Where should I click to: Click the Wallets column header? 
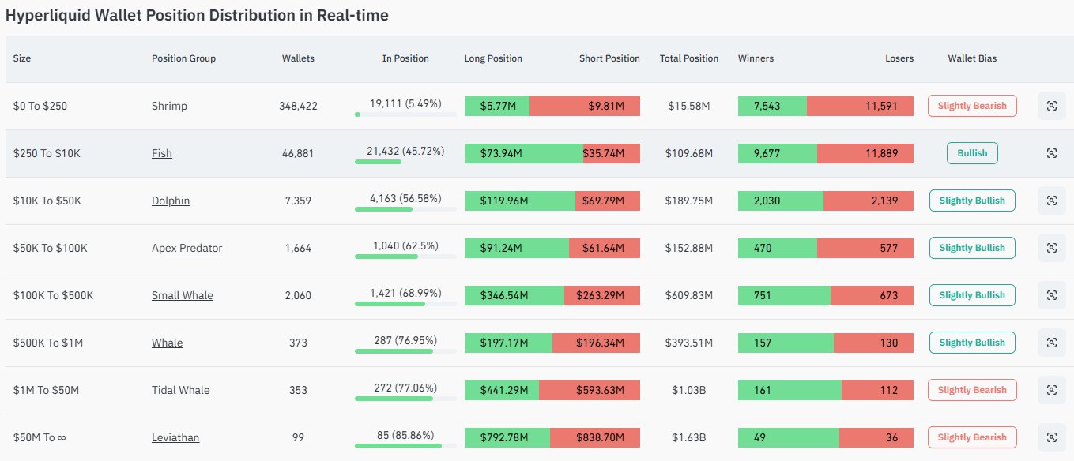point(298,58)
